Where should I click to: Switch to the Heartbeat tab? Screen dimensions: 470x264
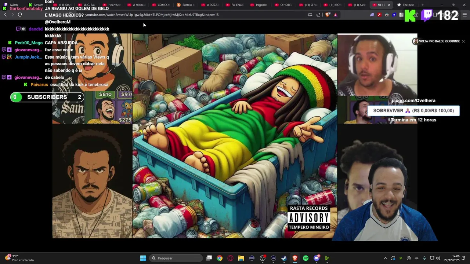112,5
